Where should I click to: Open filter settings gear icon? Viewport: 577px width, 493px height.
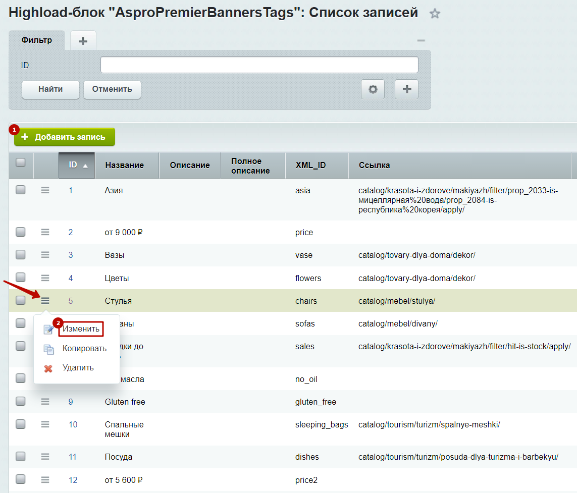click(x=373, y=89)
